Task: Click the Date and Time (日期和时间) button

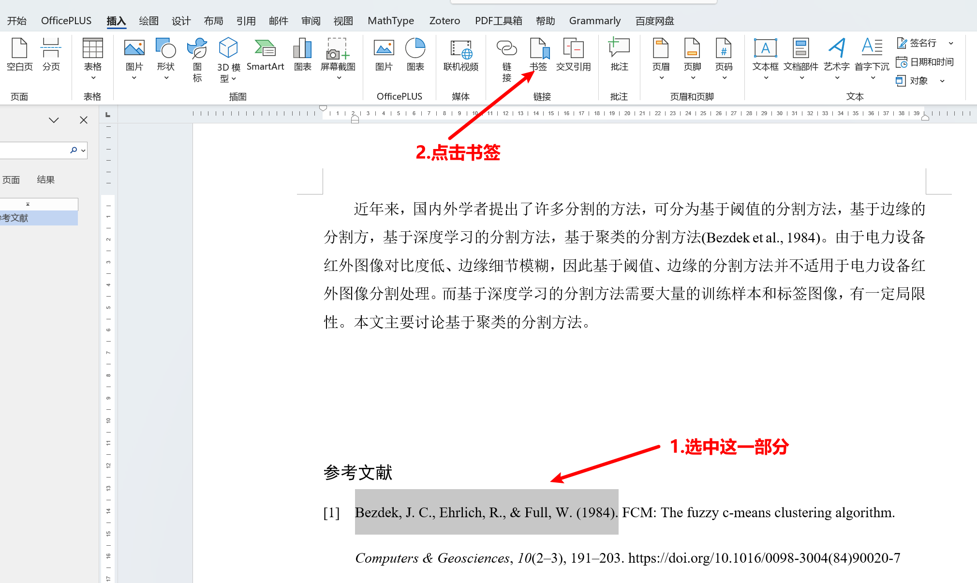Action: (925, 62)
